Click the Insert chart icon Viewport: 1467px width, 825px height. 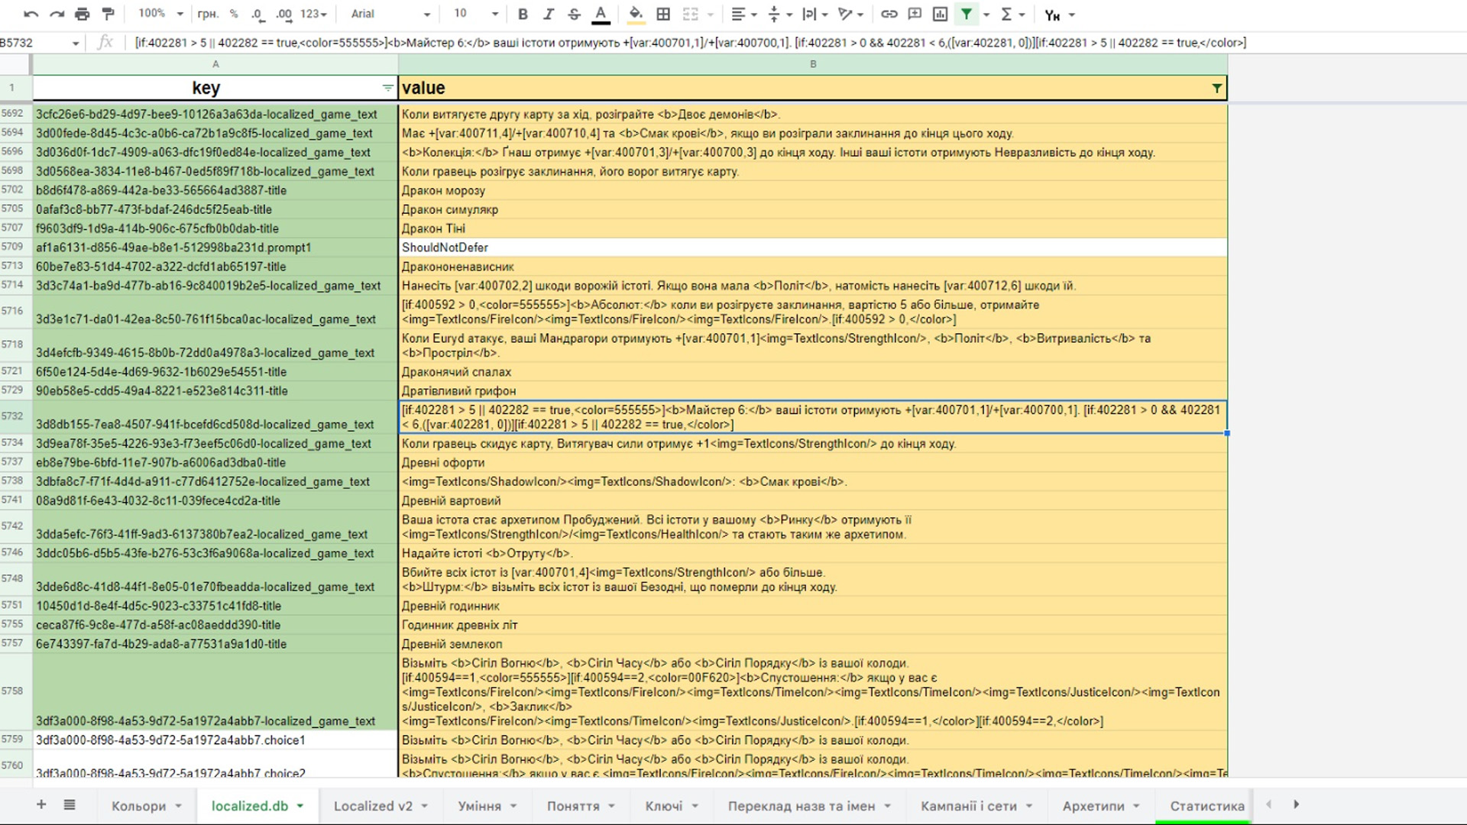pyautogui.click(x=940, y=14)
